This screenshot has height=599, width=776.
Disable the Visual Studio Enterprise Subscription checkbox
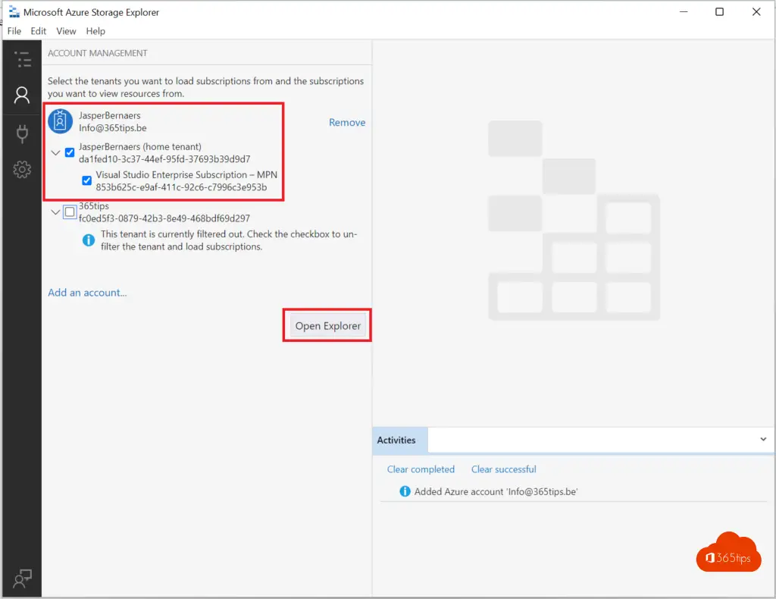86,180
